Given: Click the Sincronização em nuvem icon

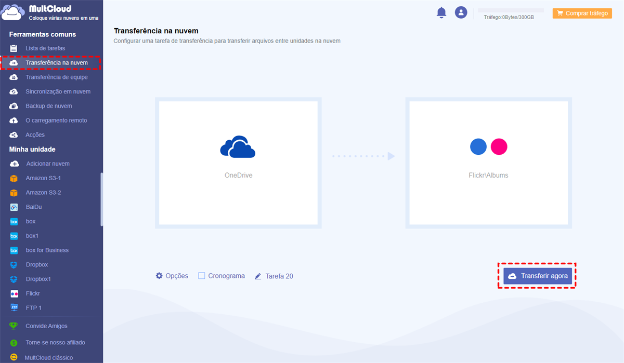Looking at the screenshot, I should [x=14, y=92].
